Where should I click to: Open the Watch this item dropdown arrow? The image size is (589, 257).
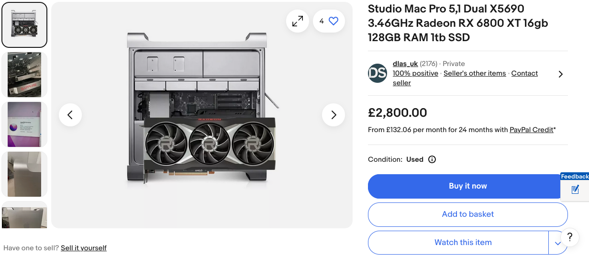(x=558, y=243)
